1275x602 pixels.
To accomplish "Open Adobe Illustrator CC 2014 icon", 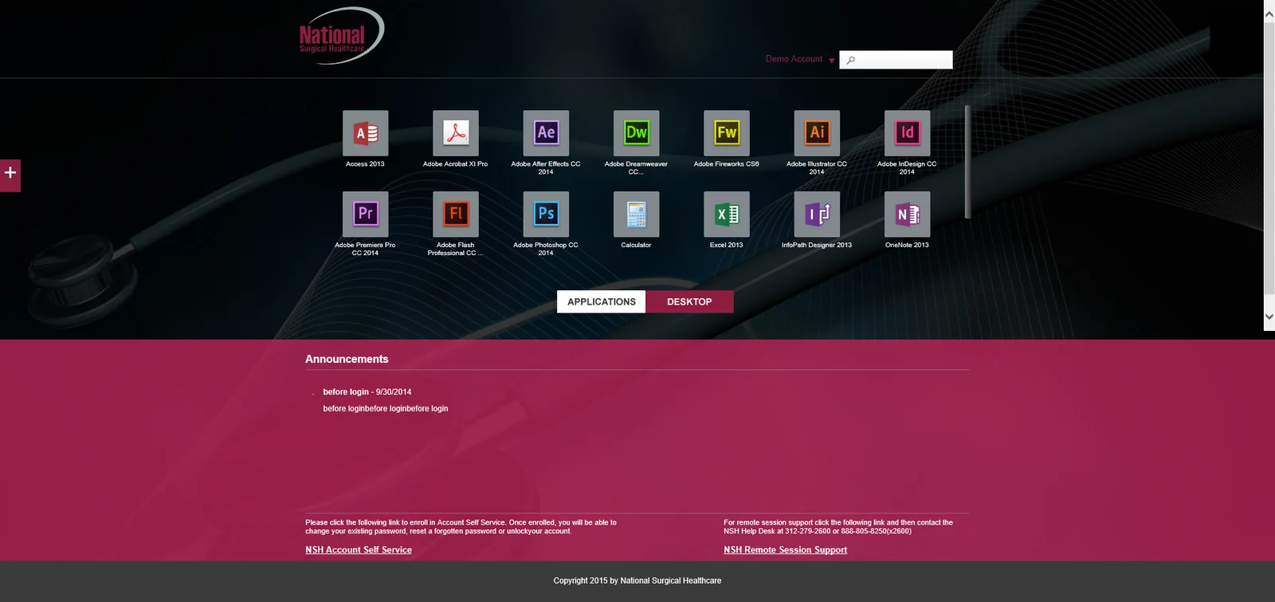I will pyautogui.click(x=817, y=133).
